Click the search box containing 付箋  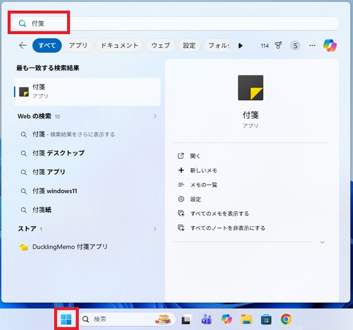point(176,24)
